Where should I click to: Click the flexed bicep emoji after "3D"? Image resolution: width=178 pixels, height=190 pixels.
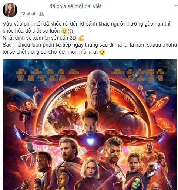click(81, 38)
